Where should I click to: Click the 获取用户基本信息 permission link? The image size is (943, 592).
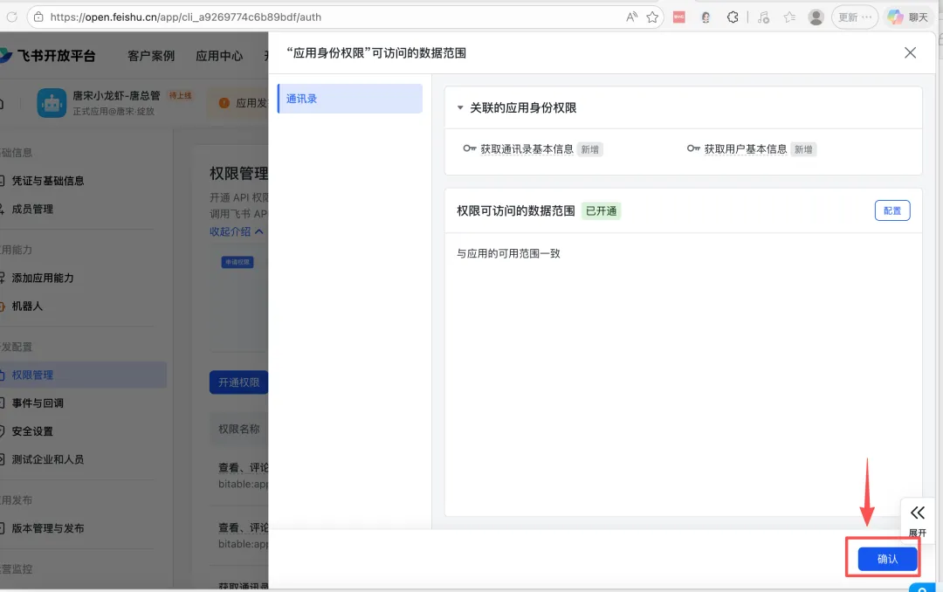point(746,148)
